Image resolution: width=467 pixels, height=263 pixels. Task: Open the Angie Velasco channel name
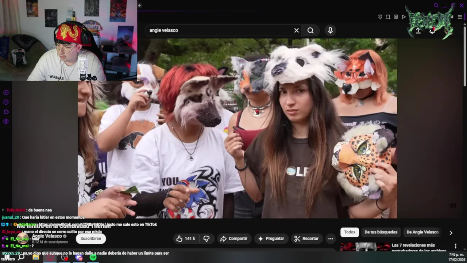47,236
